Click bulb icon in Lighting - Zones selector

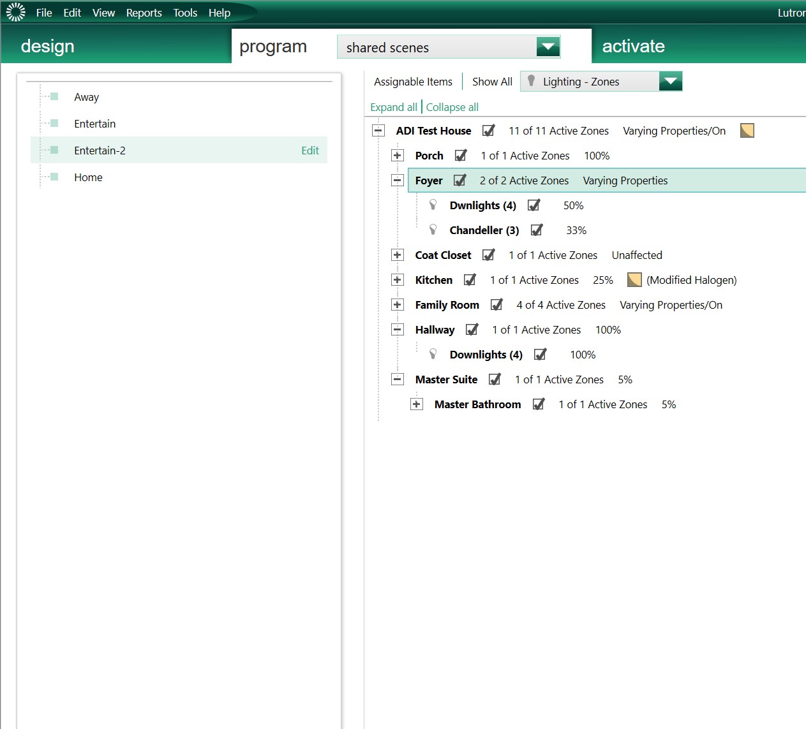click(x=531, y=81)
